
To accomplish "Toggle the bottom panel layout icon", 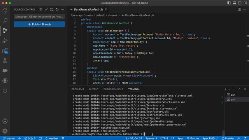I will pos(234,3).
